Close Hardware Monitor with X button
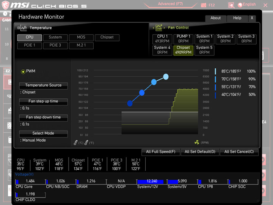The image size is (273, 205). pyautogui.click(x=252, y=18)
